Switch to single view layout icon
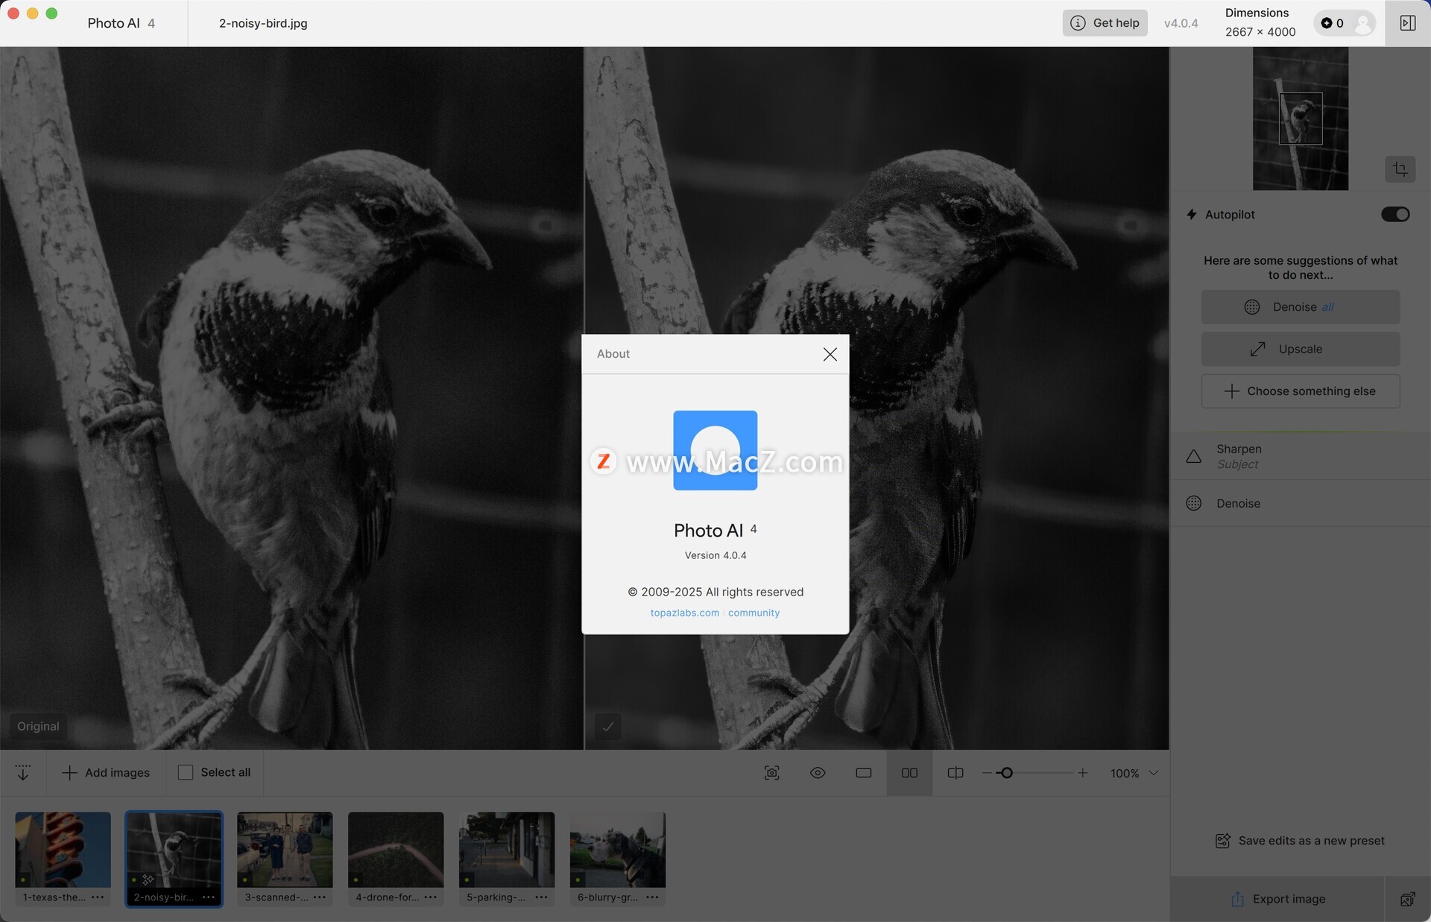 click(x=864, y=773)
